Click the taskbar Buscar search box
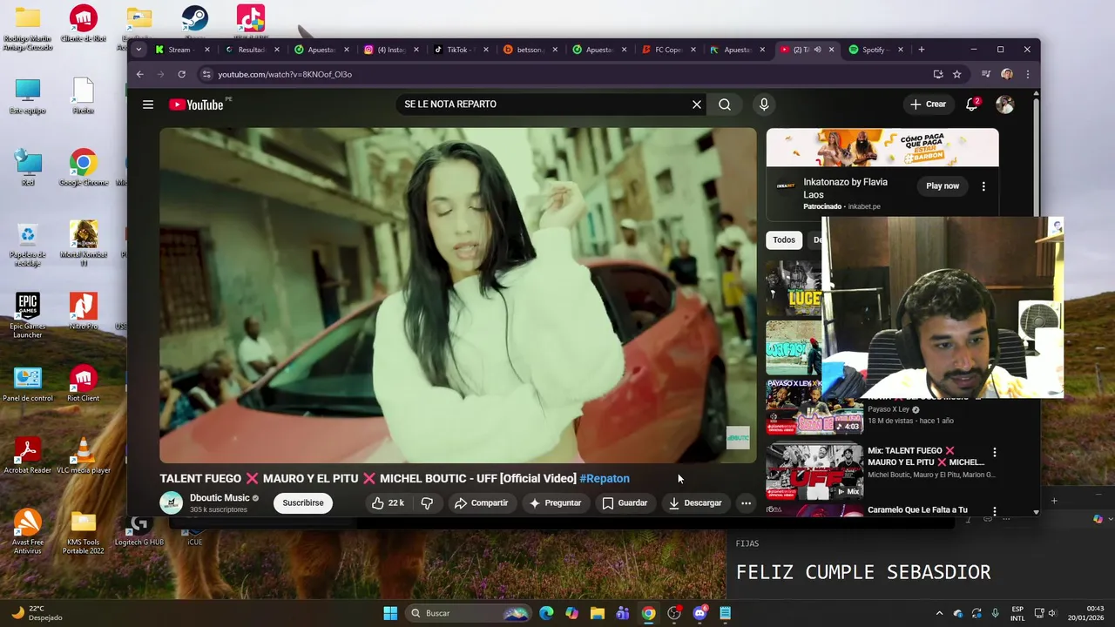This screenshot has height=627, width=1115. [470, 613]
